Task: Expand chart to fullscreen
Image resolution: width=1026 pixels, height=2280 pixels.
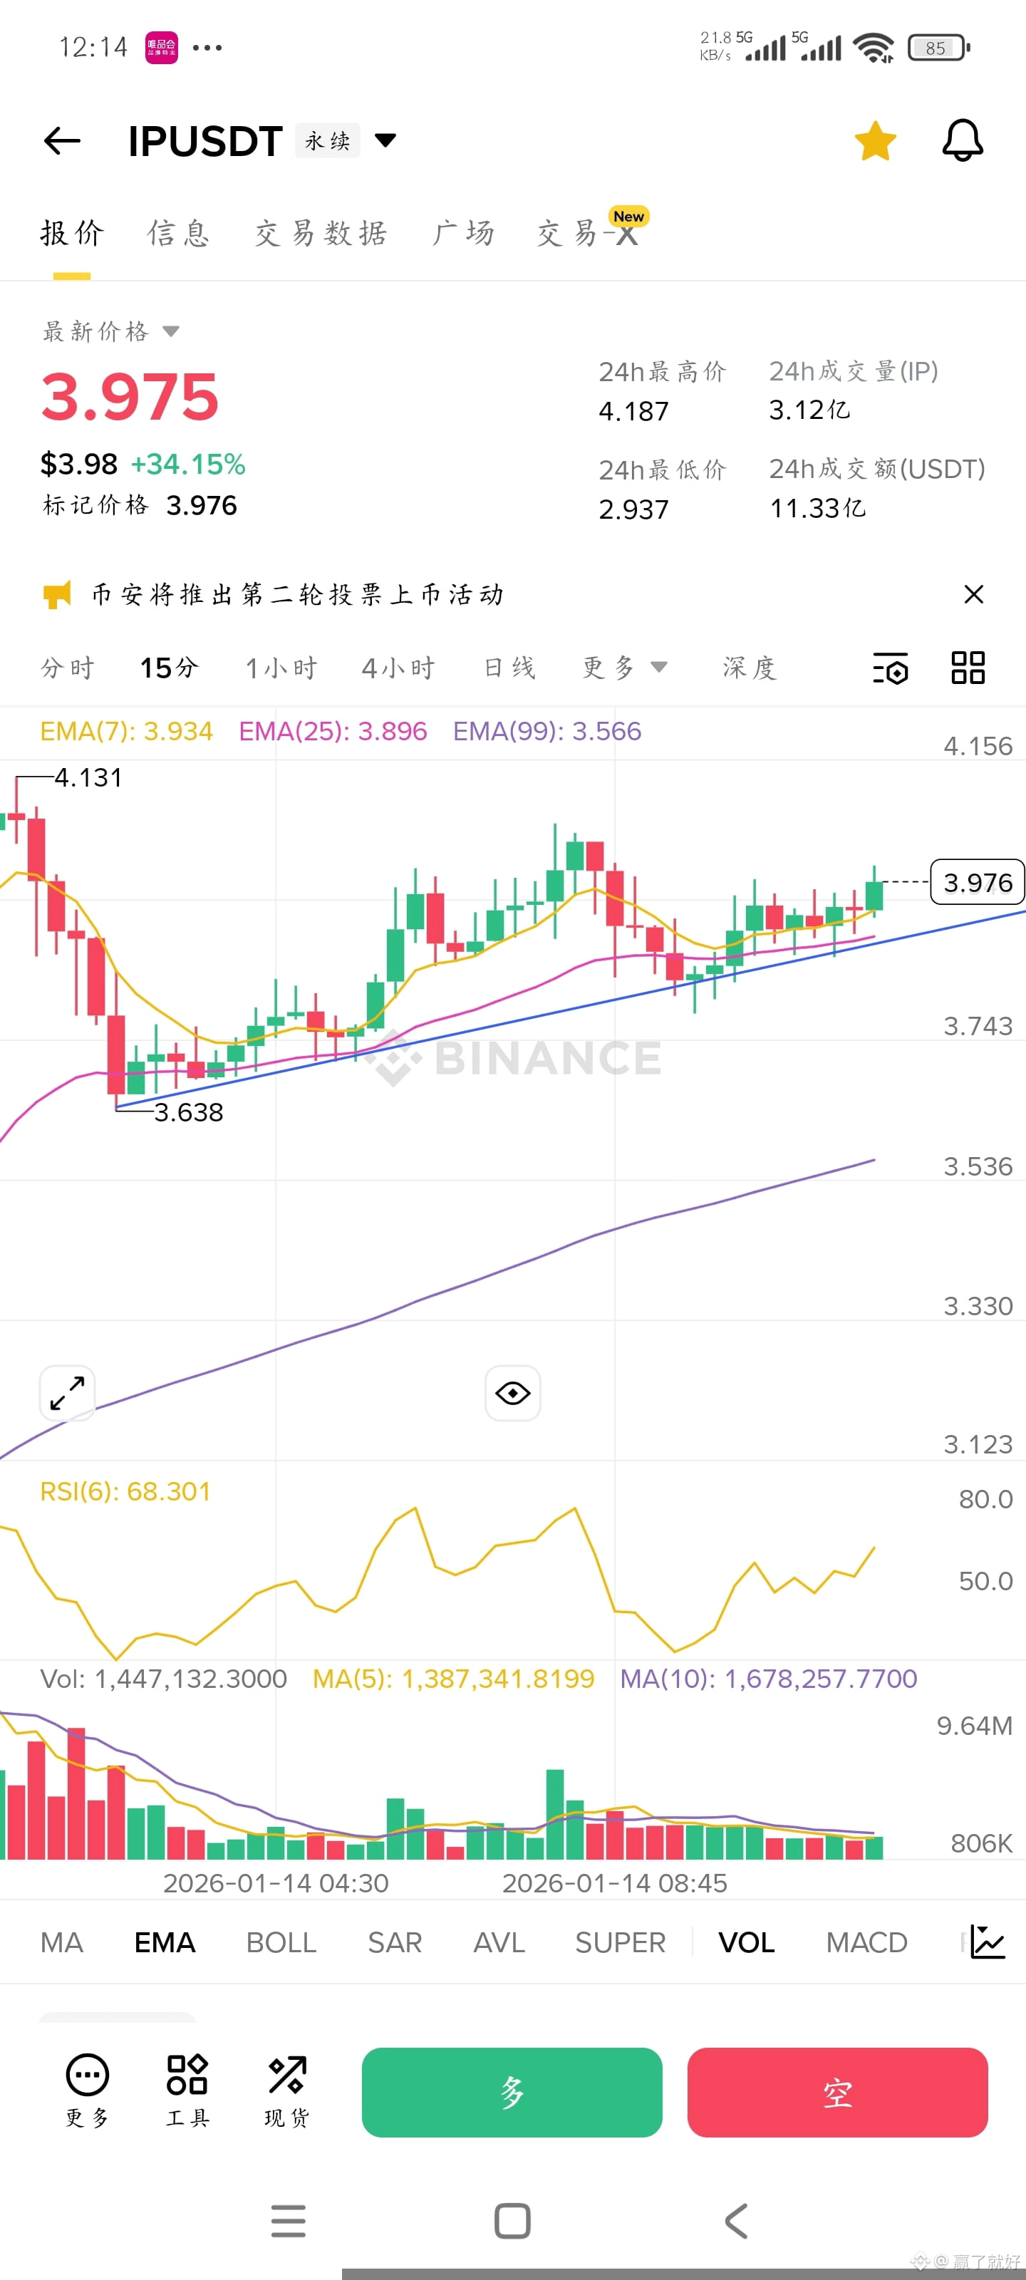Action: 67,1393
